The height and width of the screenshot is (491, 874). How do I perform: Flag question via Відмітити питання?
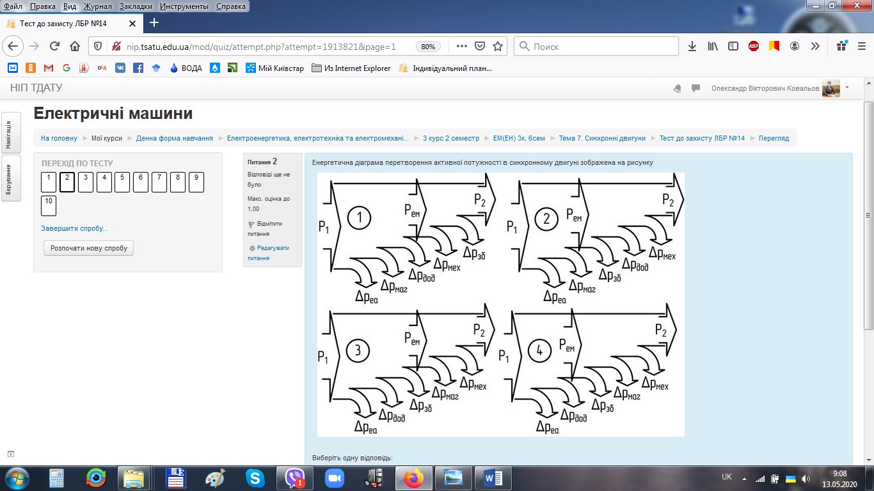tap(264, 229)
